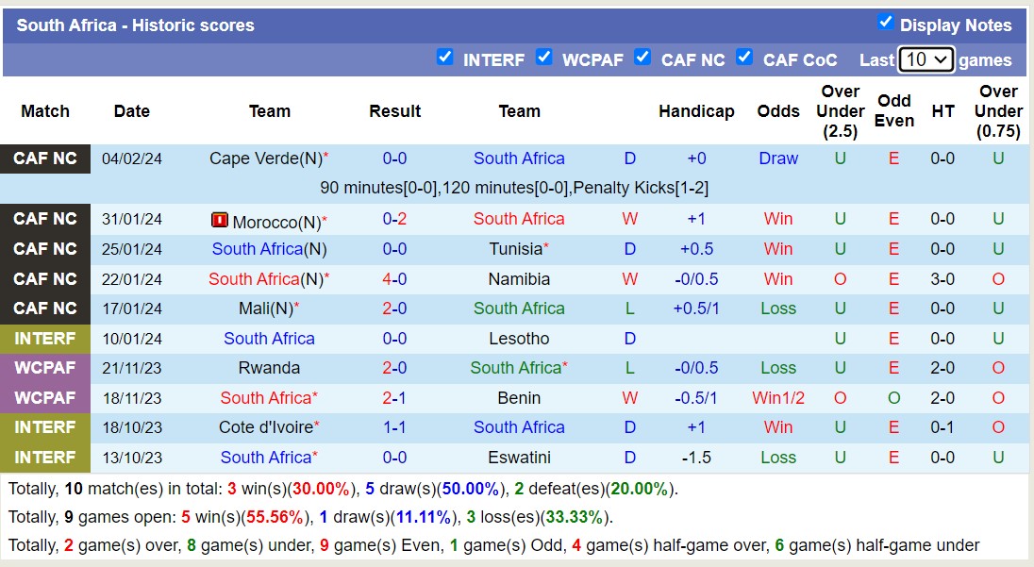Open the Eswatini team link
Image resolution: width=1034 pixels, height=567 pixels.
tap(519, 458)
